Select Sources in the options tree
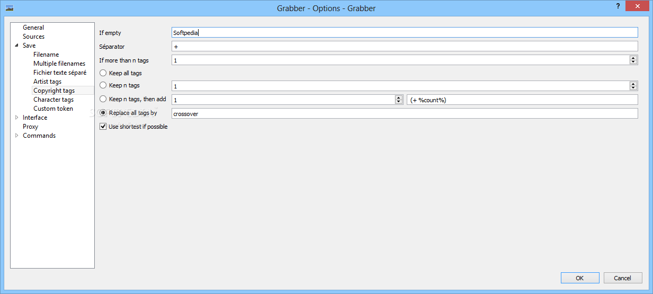This screenshot has height=294, width=653. pyautogui.click(x=33, y=37)
